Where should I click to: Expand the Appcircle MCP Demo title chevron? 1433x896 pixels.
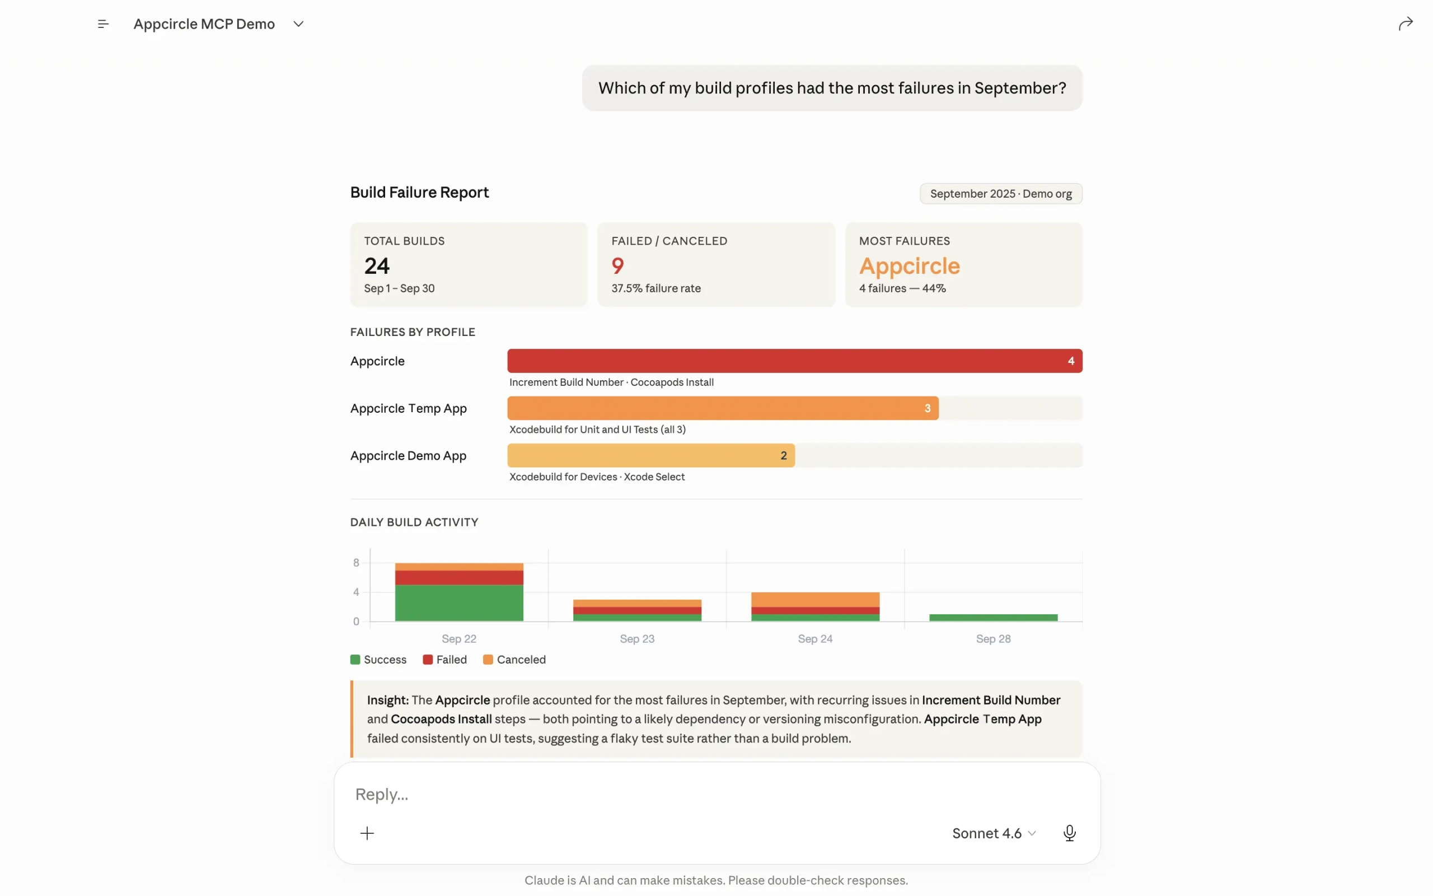pos(298,24)
